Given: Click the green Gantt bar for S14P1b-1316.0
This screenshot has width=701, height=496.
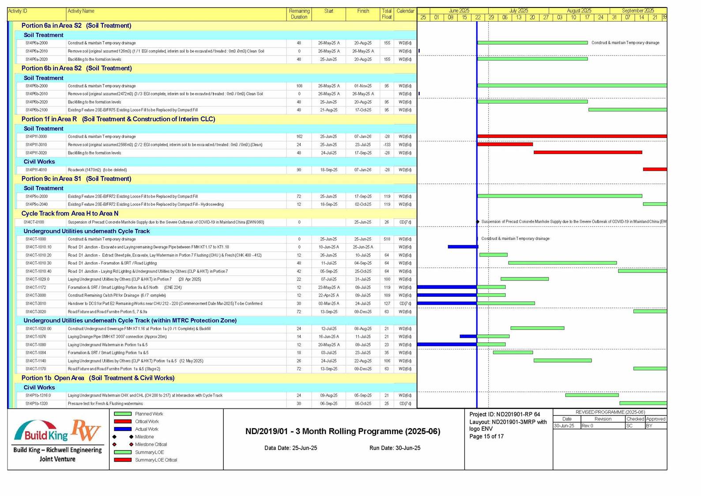Looking at the screenshot, I should click(592, 395).
